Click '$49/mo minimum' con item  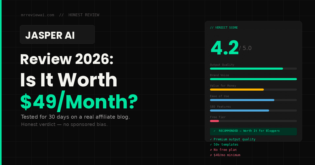(x=225, y=155)
